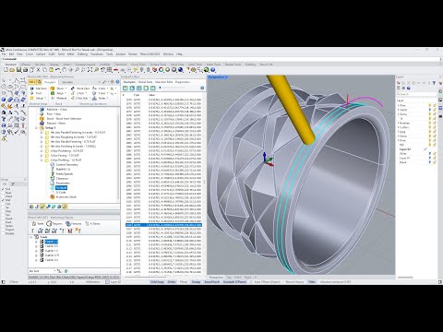Viewport: 443px width, 332px height.
Task: Click the four-viewport layout grid icon
Action: click(109, 70)
